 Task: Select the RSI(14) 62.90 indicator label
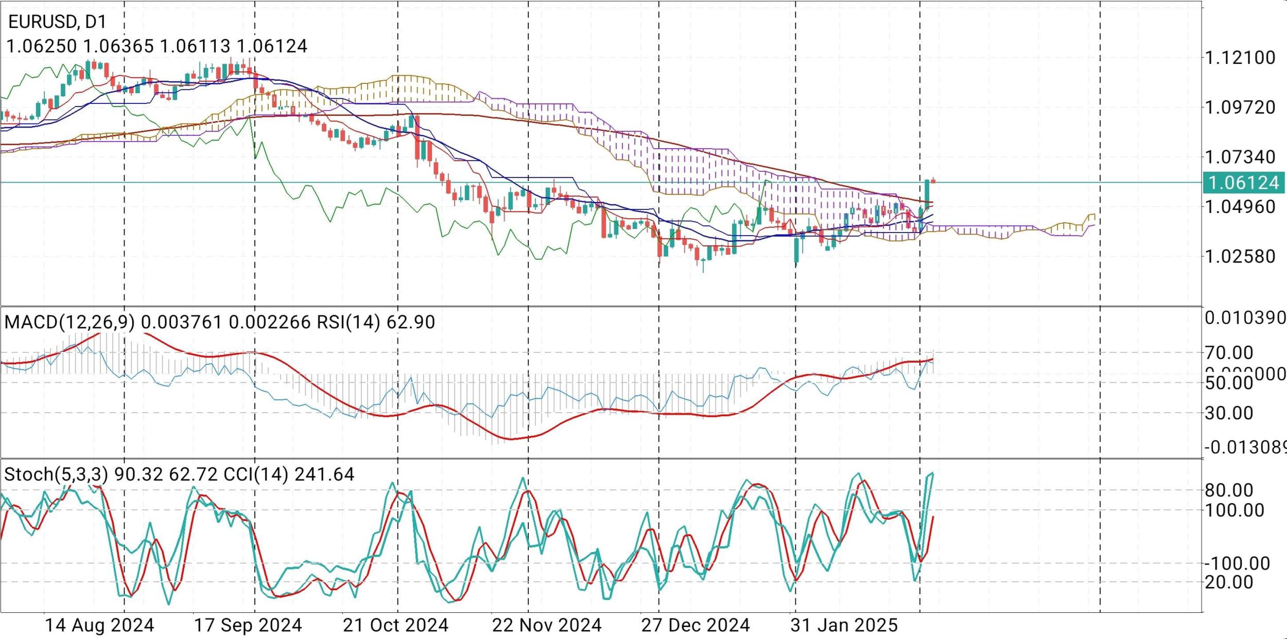376,322
